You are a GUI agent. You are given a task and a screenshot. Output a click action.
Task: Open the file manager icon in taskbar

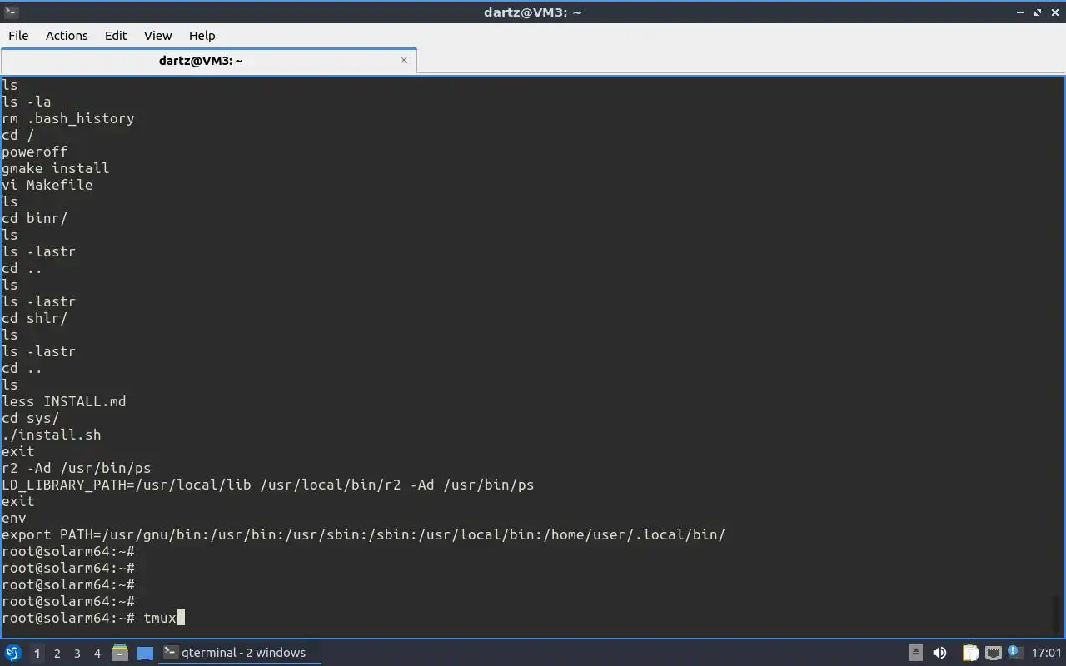[x=120, y=653]
